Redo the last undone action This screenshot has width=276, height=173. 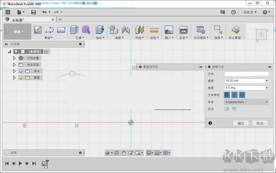tap(57, 12)
